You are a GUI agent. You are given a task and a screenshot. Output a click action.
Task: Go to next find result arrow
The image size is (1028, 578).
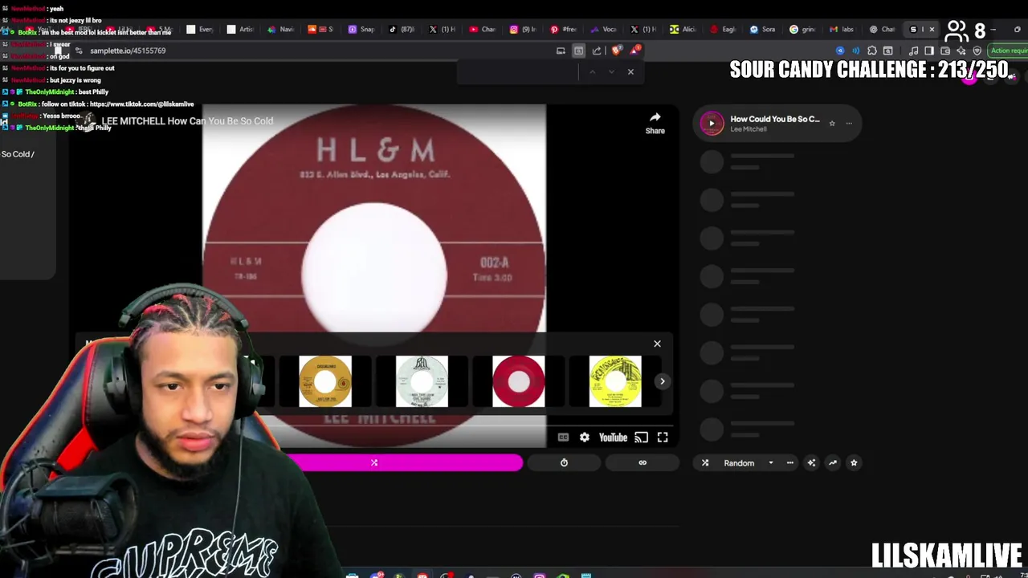[x=611, y=72]
